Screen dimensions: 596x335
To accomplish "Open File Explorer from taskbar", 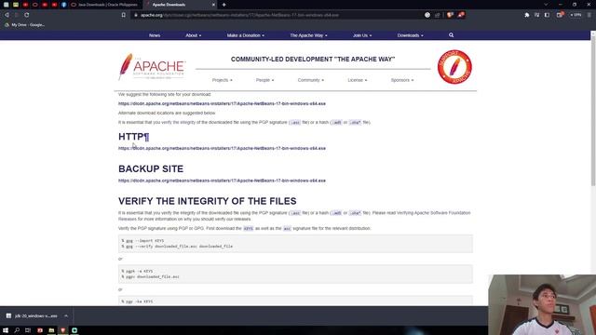I will [x=51, y=330].
